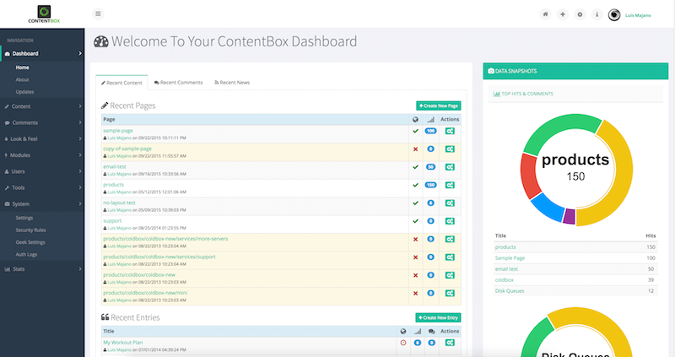Viewport: 675px width, 357px height.
Task: Expand the Look & Feel sidebar menu
Action: pyautogui.click(x=40, y=139)
